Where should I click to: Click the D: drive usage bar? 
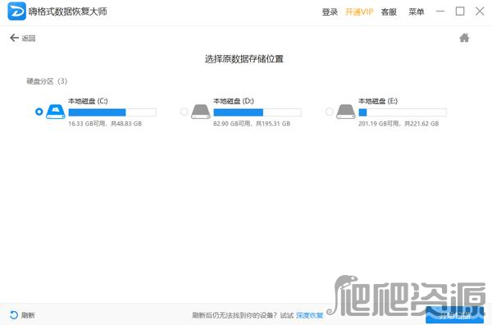pyautogui.click(x=257, y=112)
